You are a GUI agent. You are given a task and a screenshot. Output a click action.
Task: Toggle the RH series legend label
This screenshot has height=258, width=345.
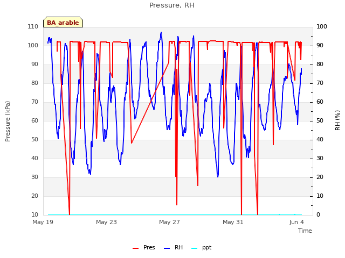pyautogui.click(x=178, y=247)
